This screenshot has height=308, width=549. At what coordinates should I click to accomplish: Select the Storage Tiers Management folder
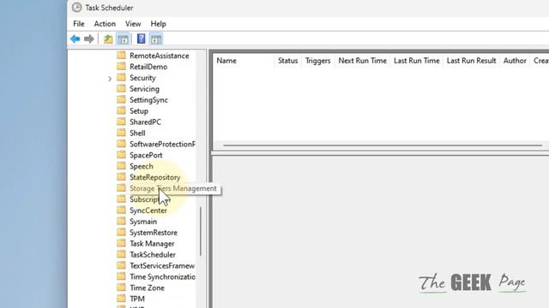coord(173,188)
